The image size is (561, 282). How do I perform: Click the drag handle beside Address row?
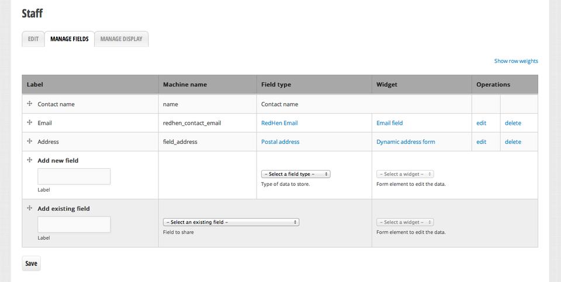(x=29, y=142)
